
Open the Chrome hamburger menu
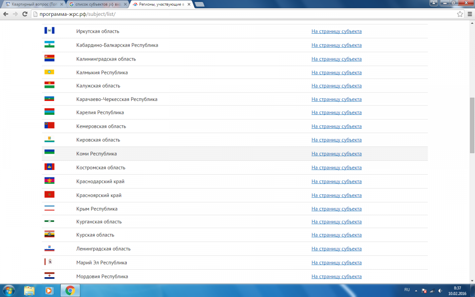click(x=469, y=14)
